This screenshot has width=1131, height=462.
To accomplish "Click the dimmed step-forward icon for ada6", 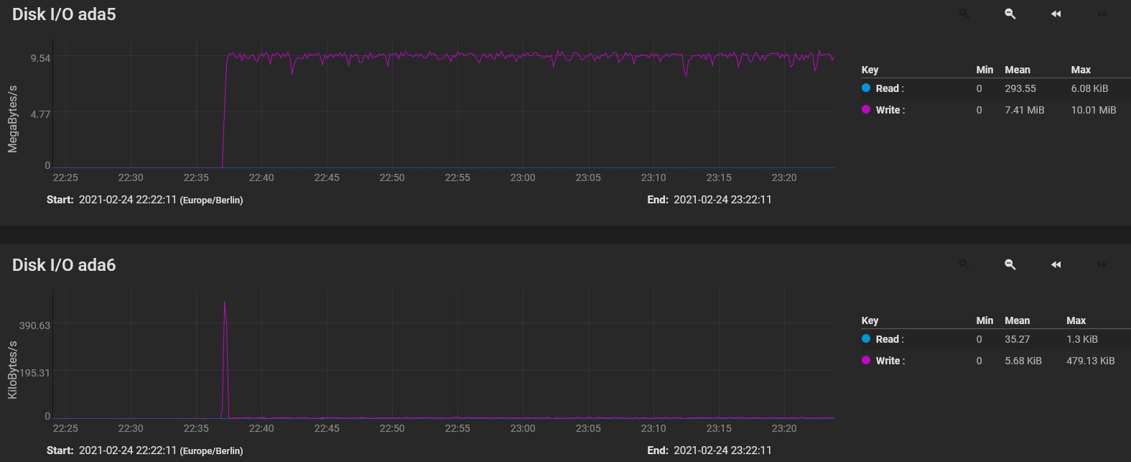I will [x=1102, y=264].
